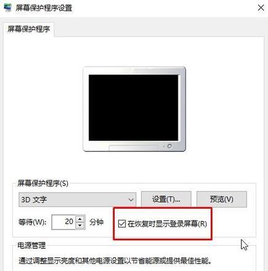Click the power button on monitor preview
The image size is (268, 271).
[x=169, y=146]
